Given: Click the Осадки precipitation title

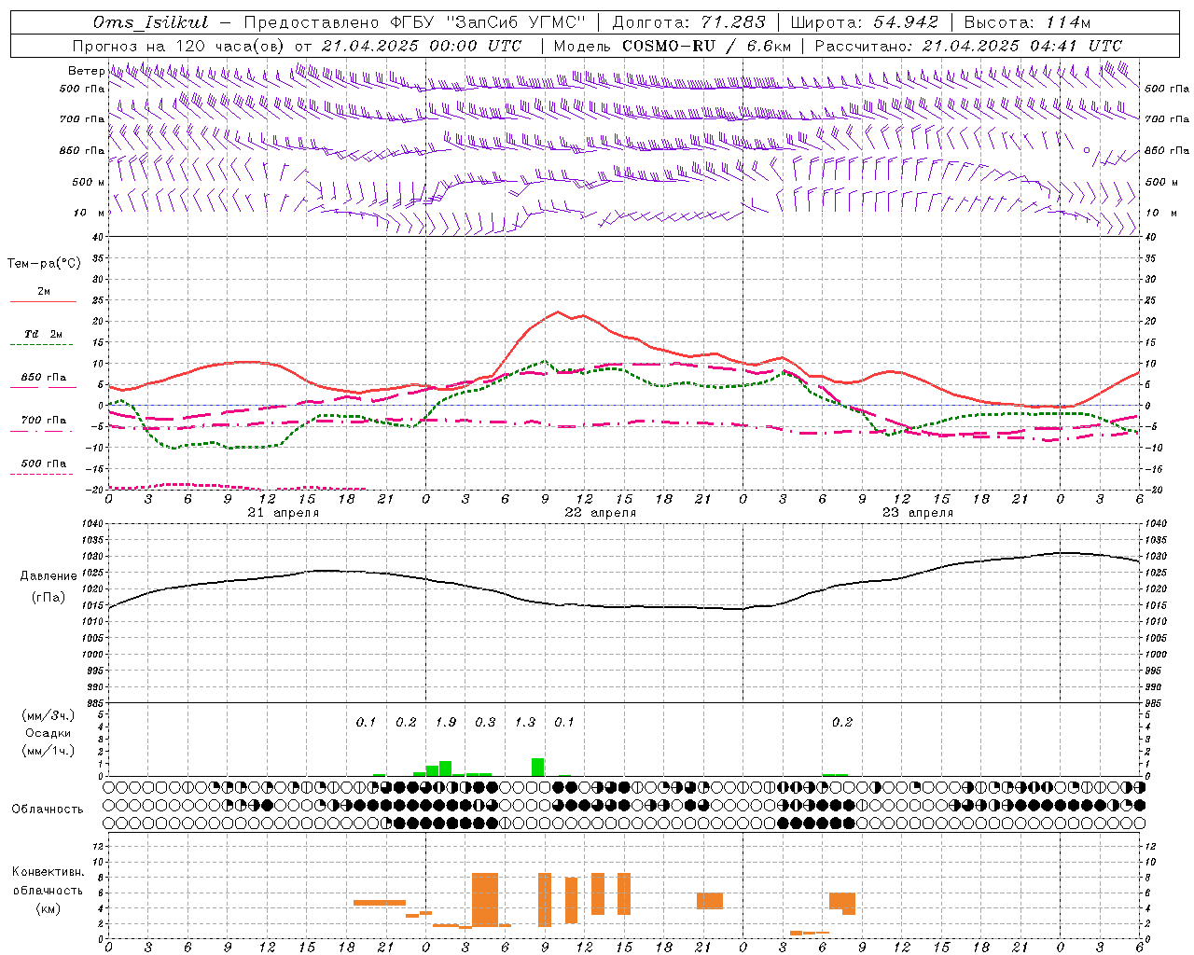Looking at the screenshot, I should click(x=49, y=733).
